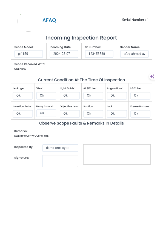Select the Inspected By field showing demo employee
The width and height of the screenshot is (163, 231).
coord(60,148)
